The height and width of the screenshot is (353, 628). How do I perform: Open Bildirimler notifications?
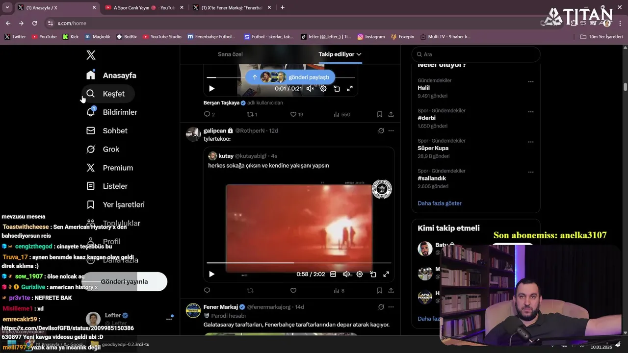tap(112, 112)
